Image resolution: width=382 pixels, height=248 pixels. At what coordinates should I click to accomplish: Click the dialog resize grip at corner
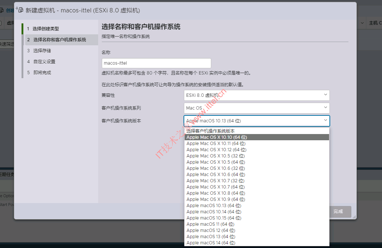tap(355, 217)
